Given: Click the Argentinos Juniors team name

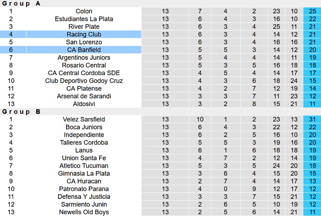Looking at the screenshot, I should [84, 57].
